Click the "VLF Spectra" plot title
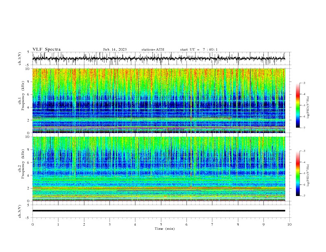326x252 pixels. pos(47,49)
